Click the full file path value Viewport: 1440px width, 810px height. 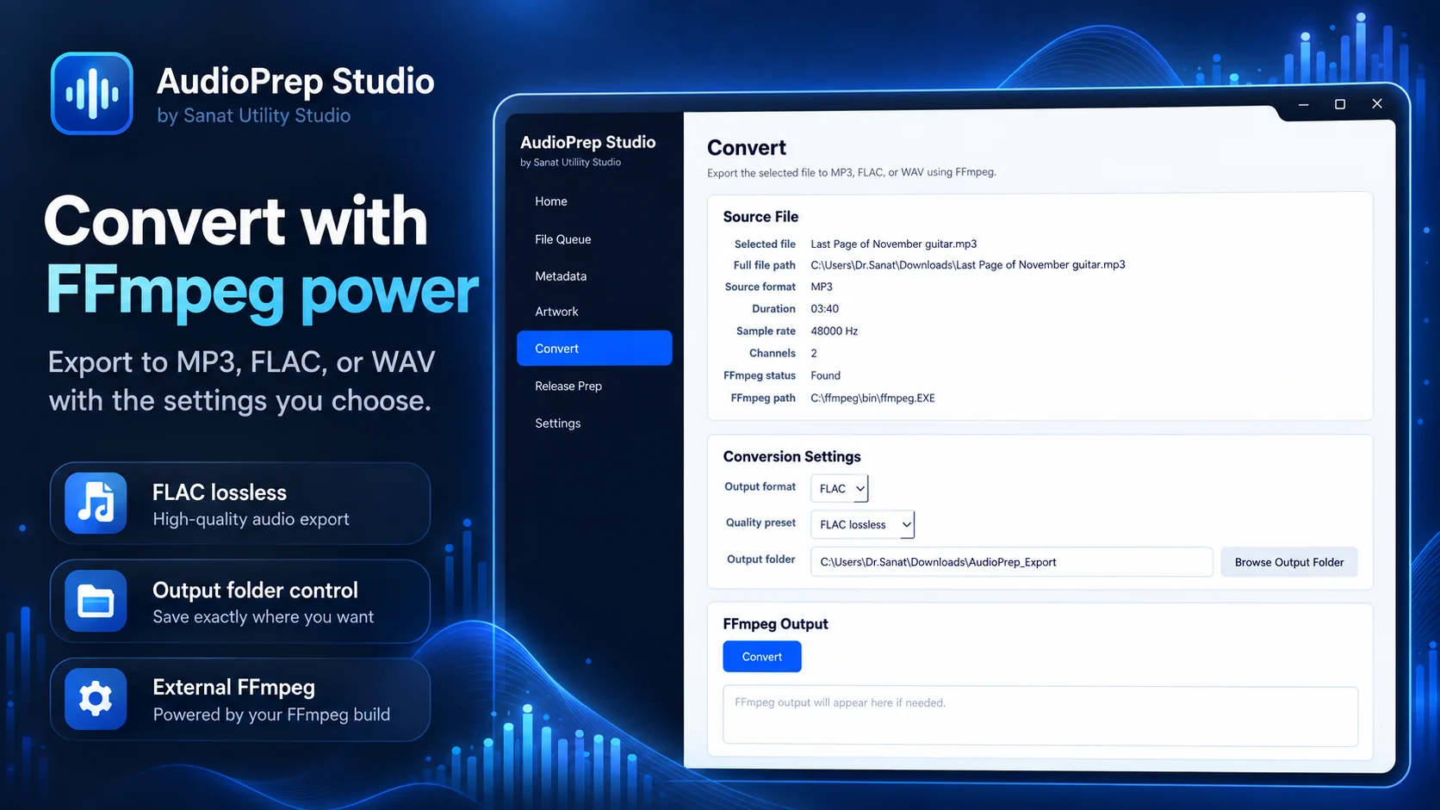click(968, 265)
